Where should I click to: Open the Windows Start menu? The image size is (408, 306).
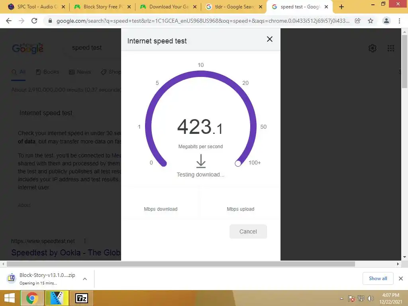click(10, 298)
